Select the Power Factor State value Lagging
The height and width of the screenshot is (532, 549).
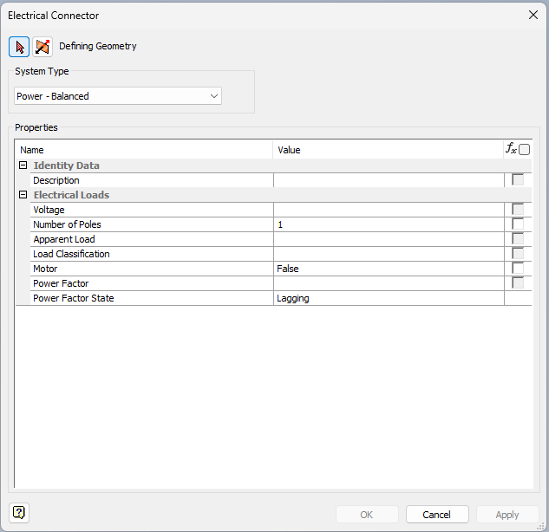pos(389,298)
